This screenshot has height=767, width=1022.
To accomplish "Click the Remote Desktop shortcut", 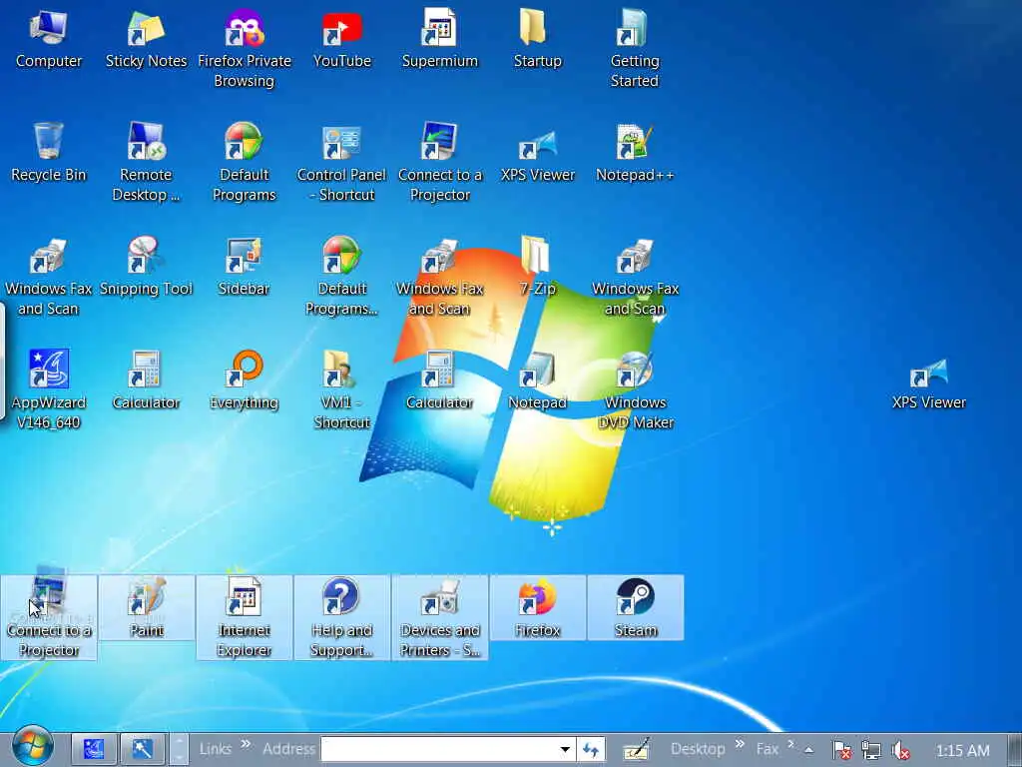I will (146, 163).
